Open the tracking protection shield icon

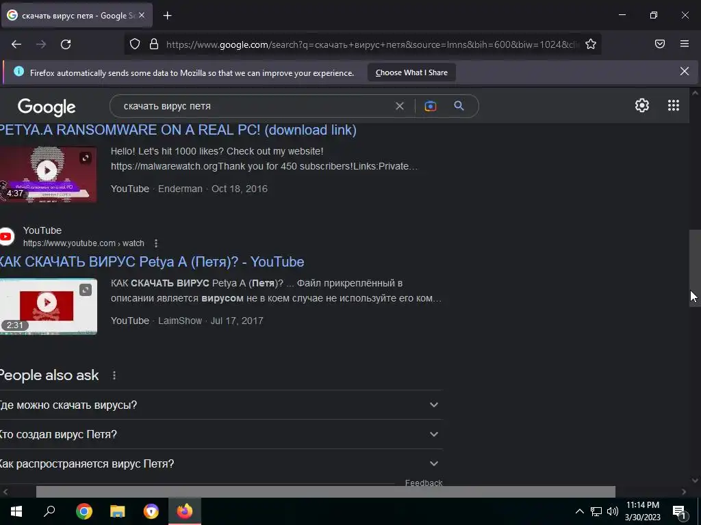[135, 44]
